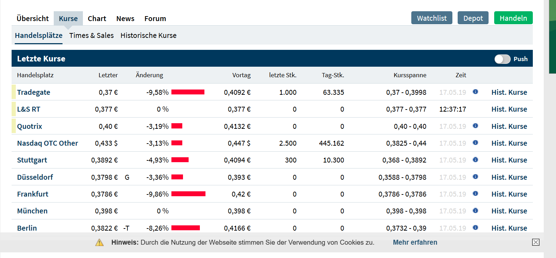556x258 pixels.
Task: Click the Änderung column header
Action: pyautogui.click(x=149, y=75)
